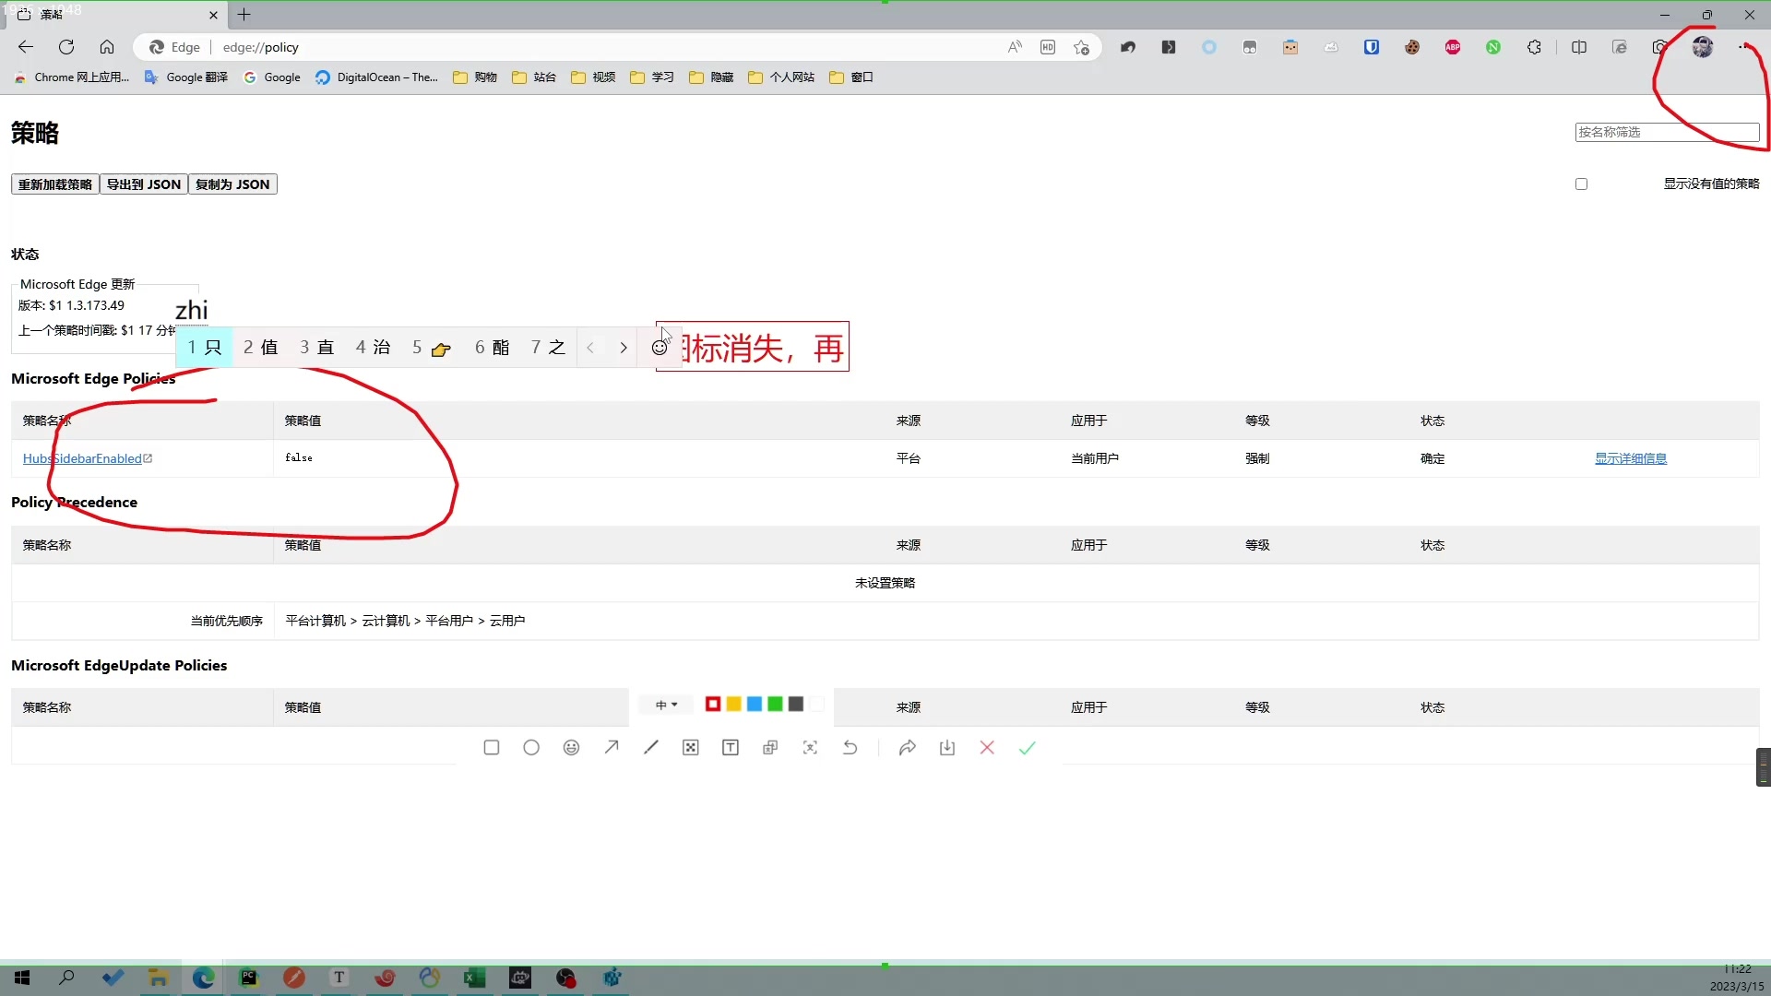
Task: Click the 重新加载策略 reload policies button
Action: tap(55, 184)
